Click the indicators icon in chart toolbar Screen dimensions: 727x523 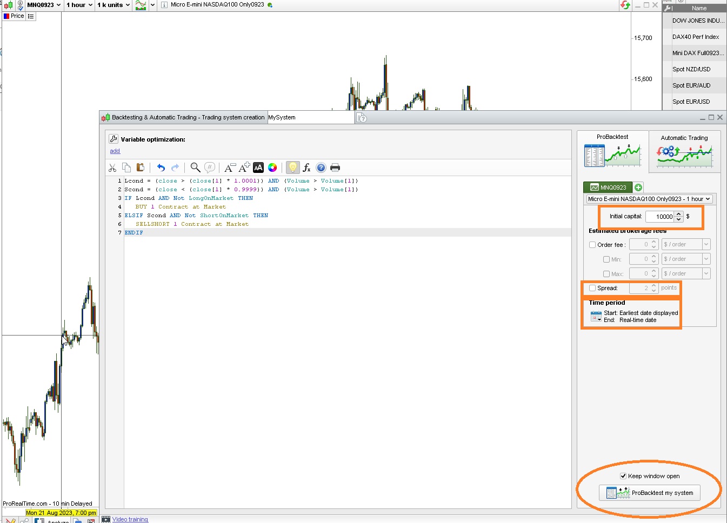pos(141,5)
